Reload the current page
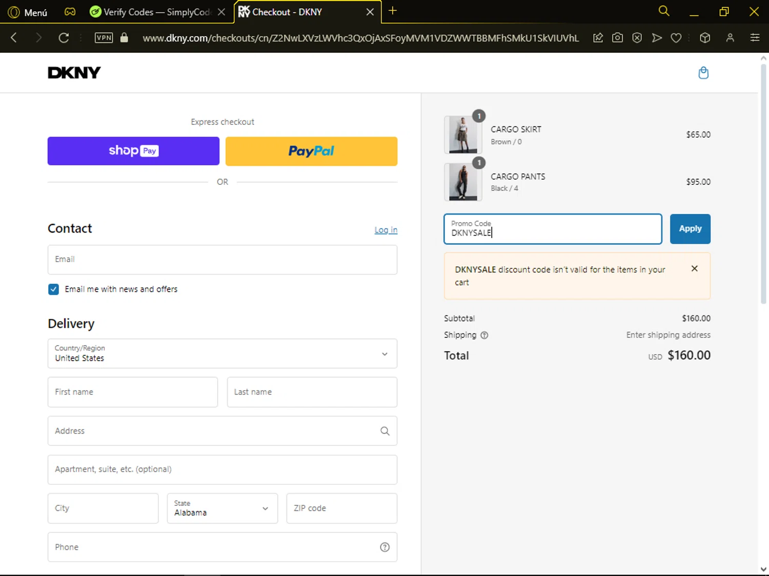Screen dimensions: 769x576 point(64,37)
